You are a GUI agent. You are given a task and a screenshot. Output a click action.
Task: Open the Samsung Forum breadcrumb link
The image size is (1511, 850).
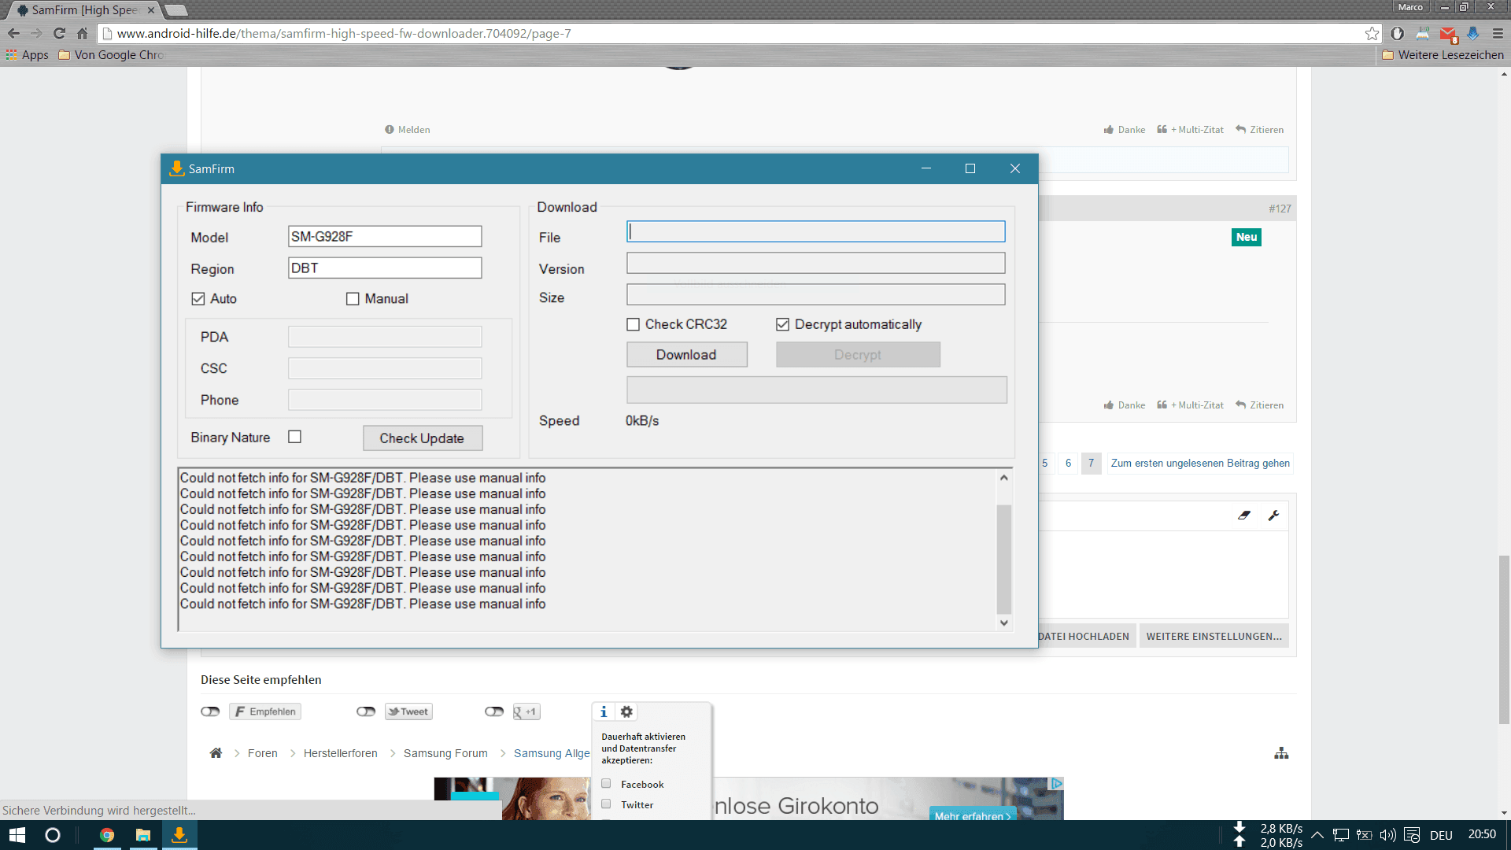[445, 753]
